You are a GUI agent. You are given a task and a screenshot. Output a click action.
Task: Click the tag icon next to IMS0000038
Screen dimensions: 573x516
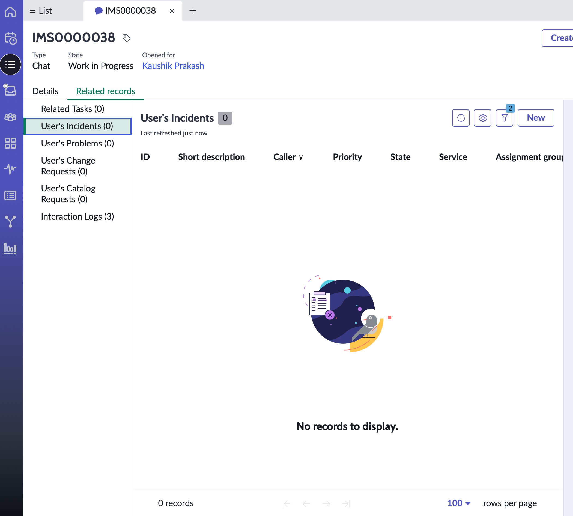click(x=126, y=38)
